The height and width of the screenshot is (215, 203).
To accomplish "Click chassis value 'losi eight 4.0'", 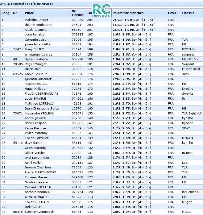I will 192,192.
